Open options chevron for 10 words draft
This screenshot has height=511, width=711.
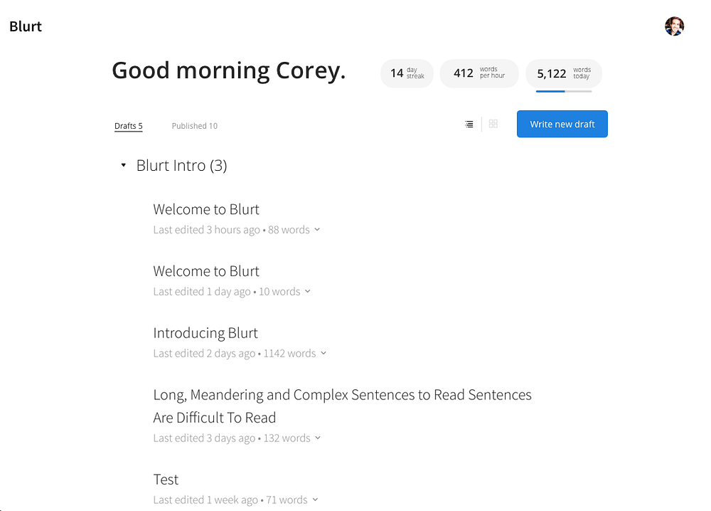click(x=308, y=291)
